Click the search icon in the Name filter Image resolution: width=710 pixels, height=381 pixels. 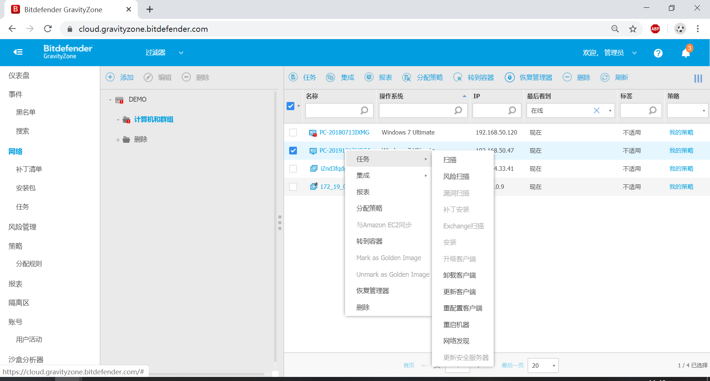tap(364, 110)
